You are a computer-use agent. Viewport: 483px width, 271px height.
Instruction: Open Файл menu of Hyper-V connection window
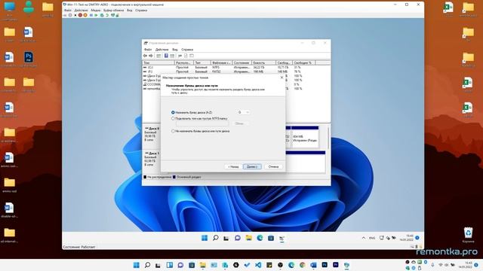[67, 11]
